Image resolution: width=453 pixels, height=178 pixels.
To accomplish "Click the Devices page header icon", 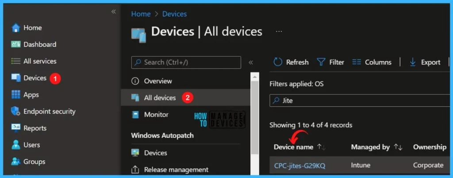I will [x=138, y=35].
